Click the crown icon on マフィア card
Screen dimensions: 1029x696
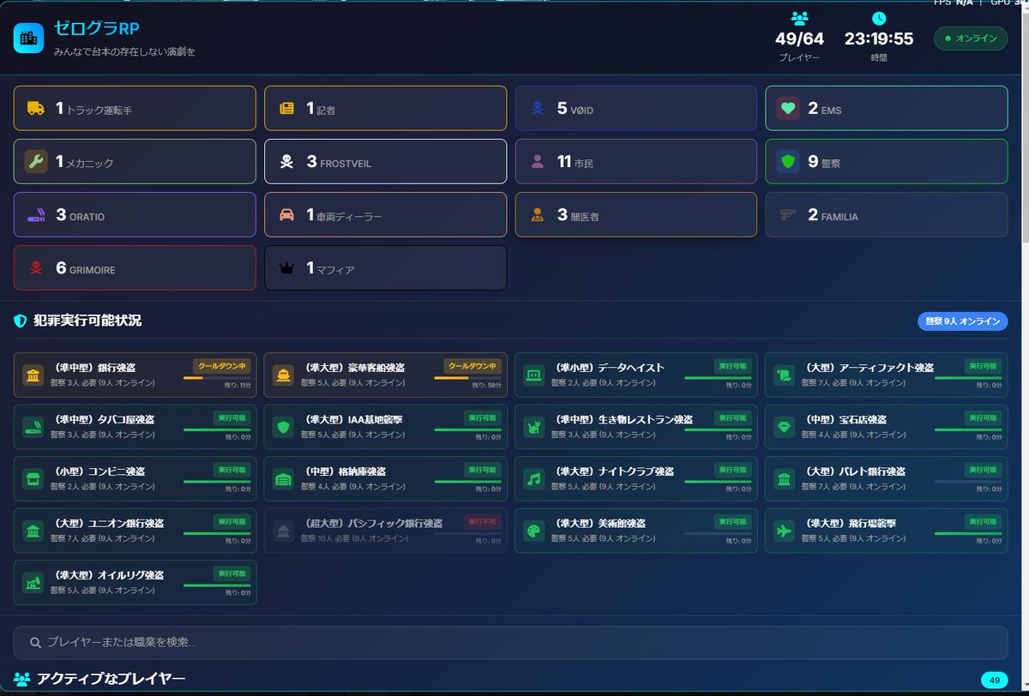click(x=286, y=268)
